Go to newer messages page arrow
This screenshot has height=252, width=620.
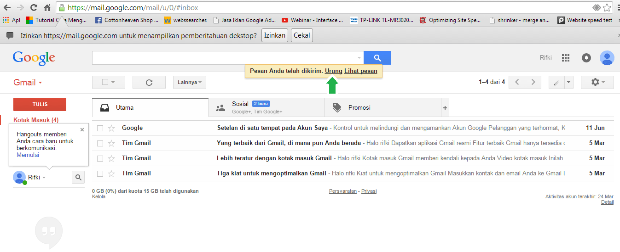(x=517, y=82)
